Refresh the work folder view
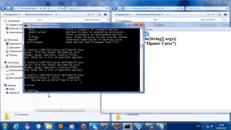The image size is (231, 130). coord(182,8)
